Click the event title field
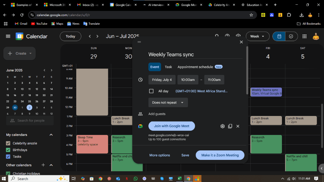Image resolution: width=324 pixels, height=182 pixels. coord(195,54)
